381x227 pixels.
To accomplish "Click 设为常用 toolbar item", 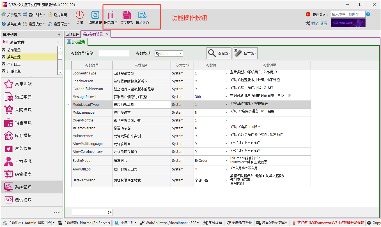I will coord(58,15).
